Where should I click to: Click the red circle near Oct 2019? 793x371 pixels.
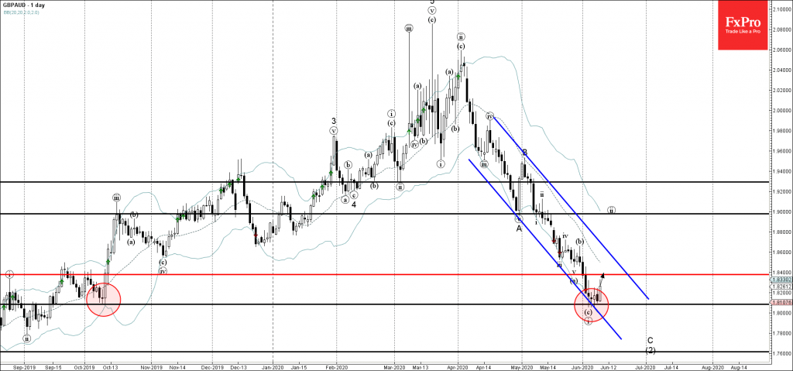(103, 299)
